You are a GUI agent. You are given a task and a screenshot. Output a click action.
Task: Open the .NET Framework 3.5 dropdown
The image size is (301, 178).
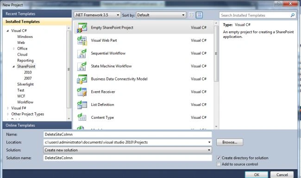point(97,15)
